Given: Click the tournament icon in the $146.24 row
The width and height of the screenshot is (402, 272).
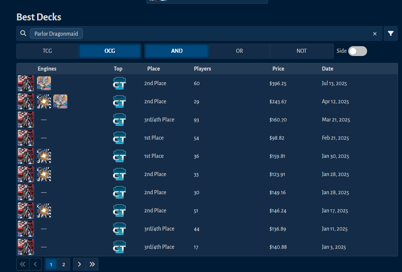Looking at the screenshot, I should [120, 211].
